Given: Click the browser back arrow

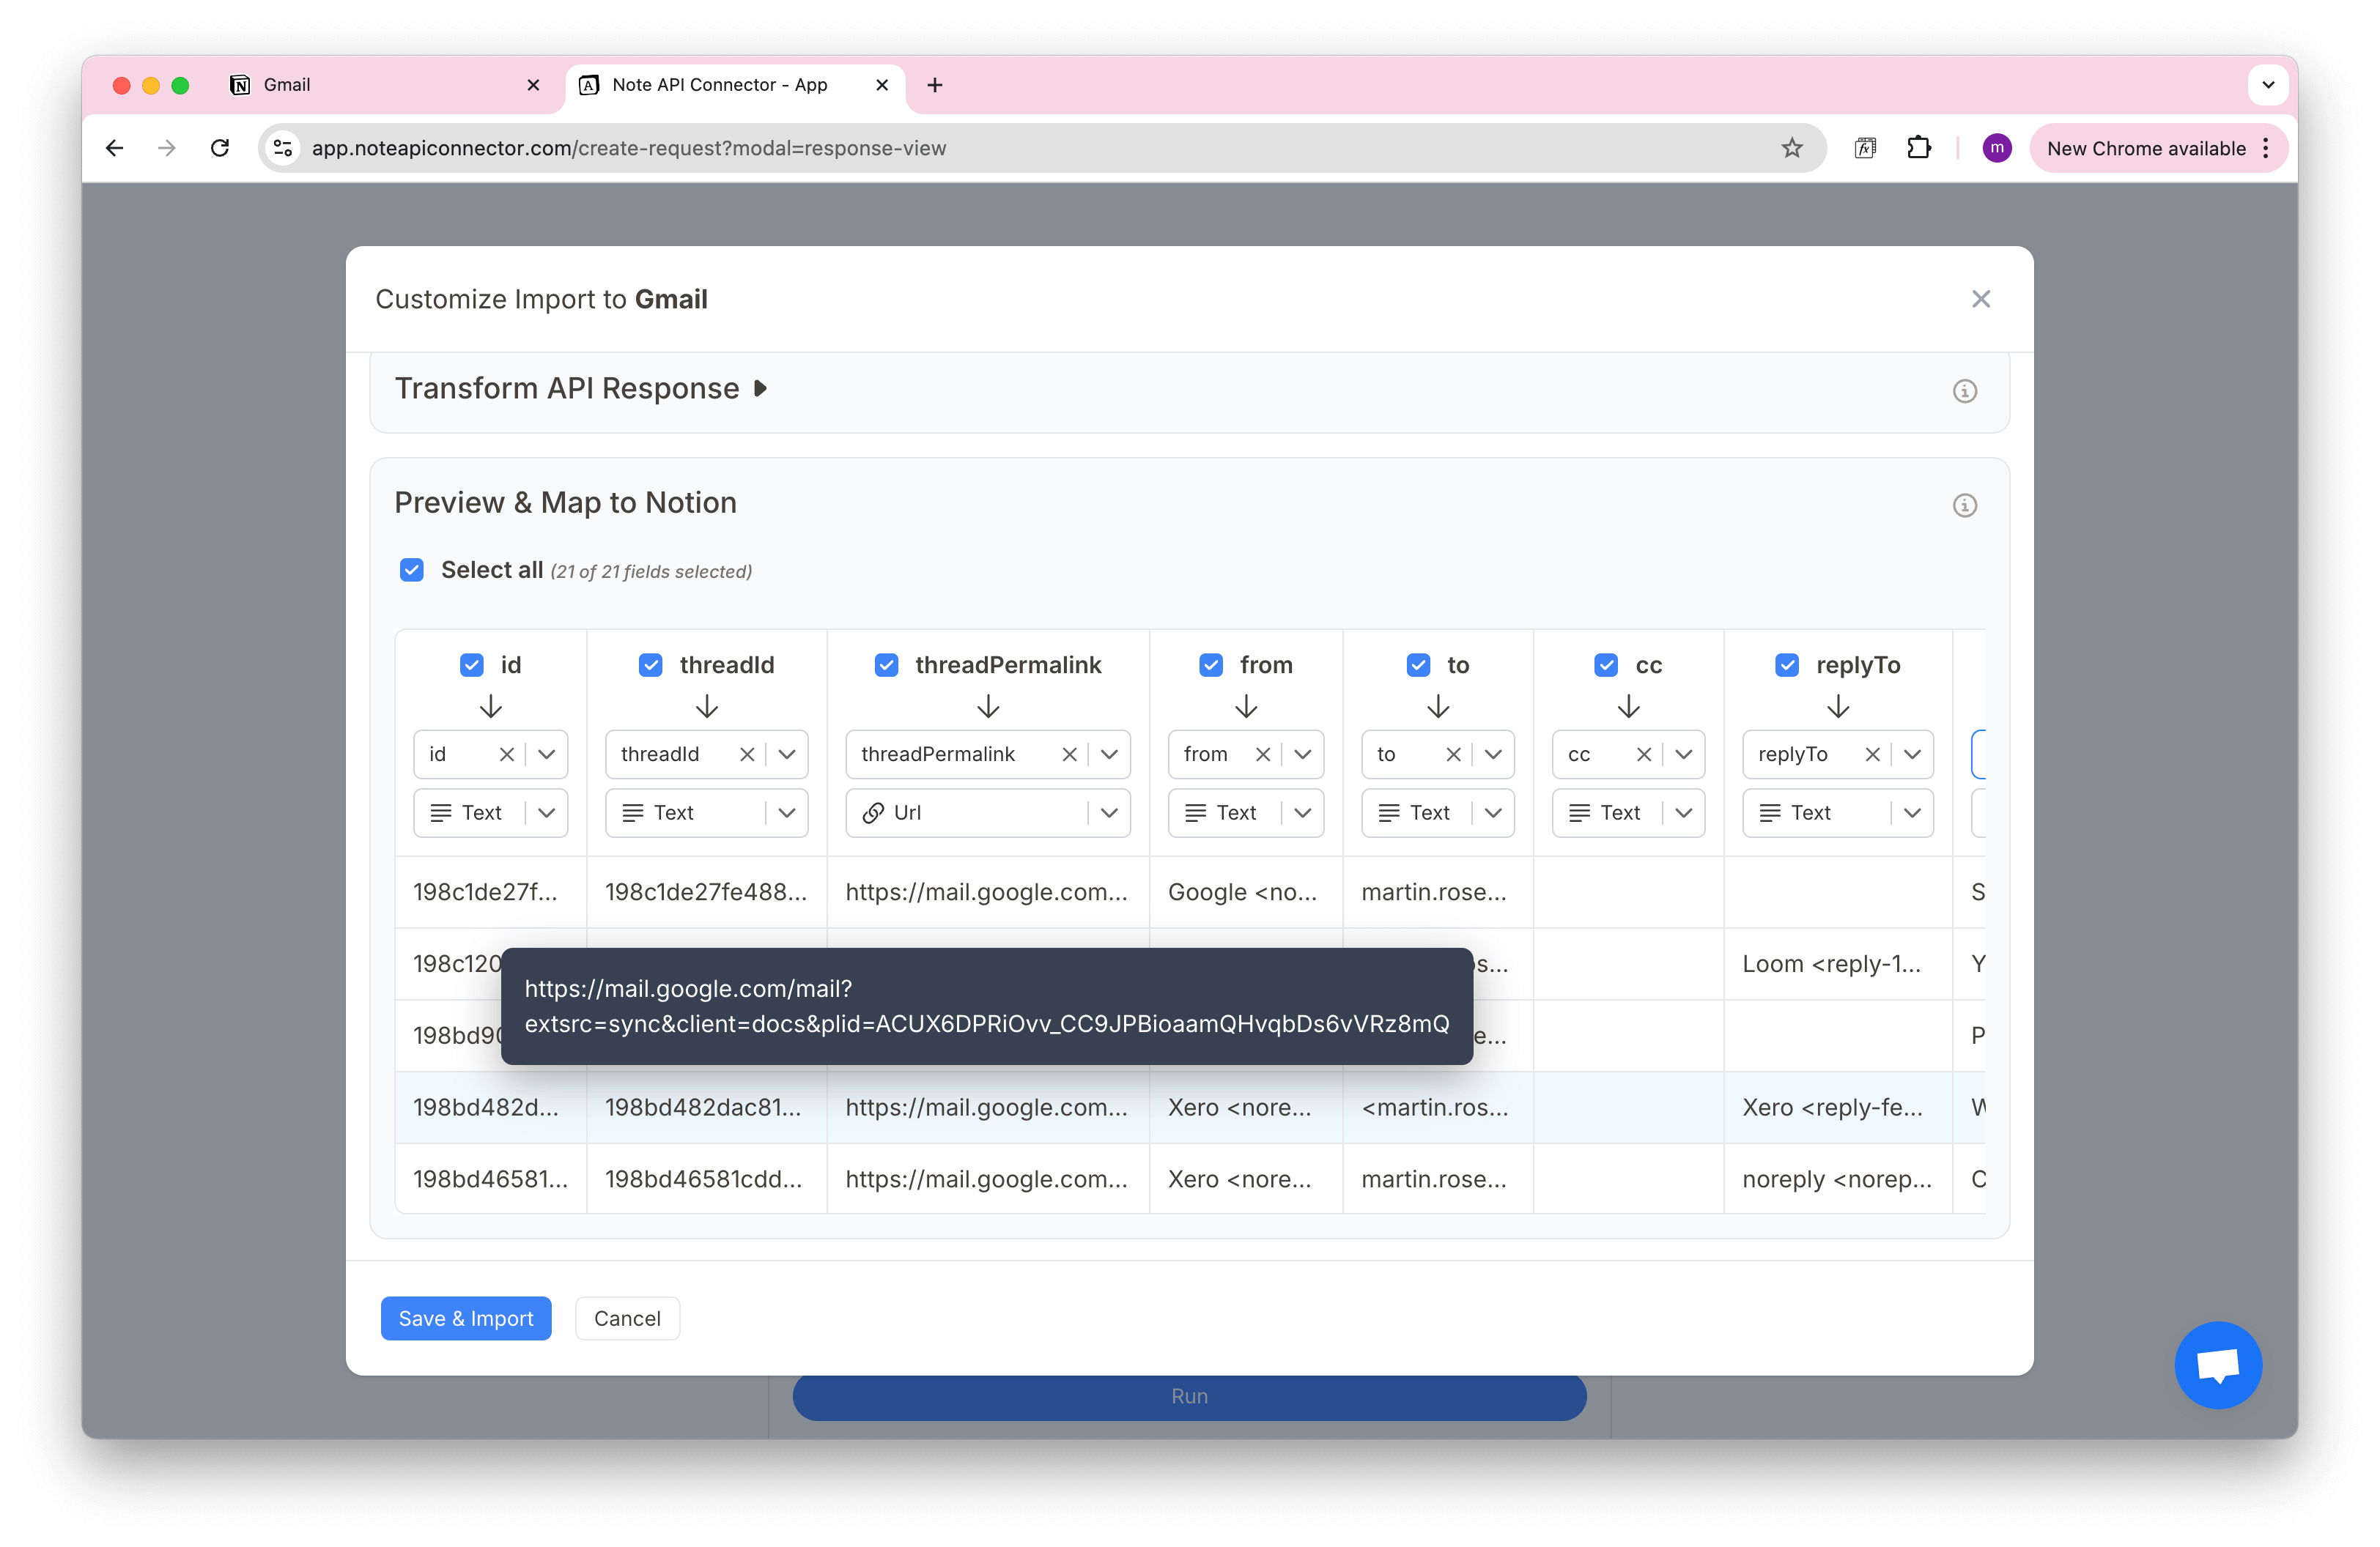Looking at the screenshot, I should (x=115, y=148).
